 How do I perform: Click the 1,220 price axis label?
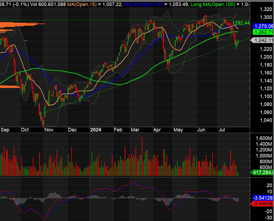point(266,49)
